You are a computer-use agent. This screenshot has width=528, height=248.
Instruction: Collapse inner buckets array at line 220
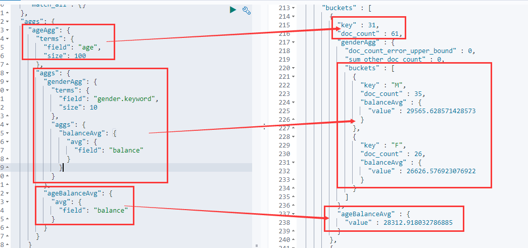click(x=293, y=68)
